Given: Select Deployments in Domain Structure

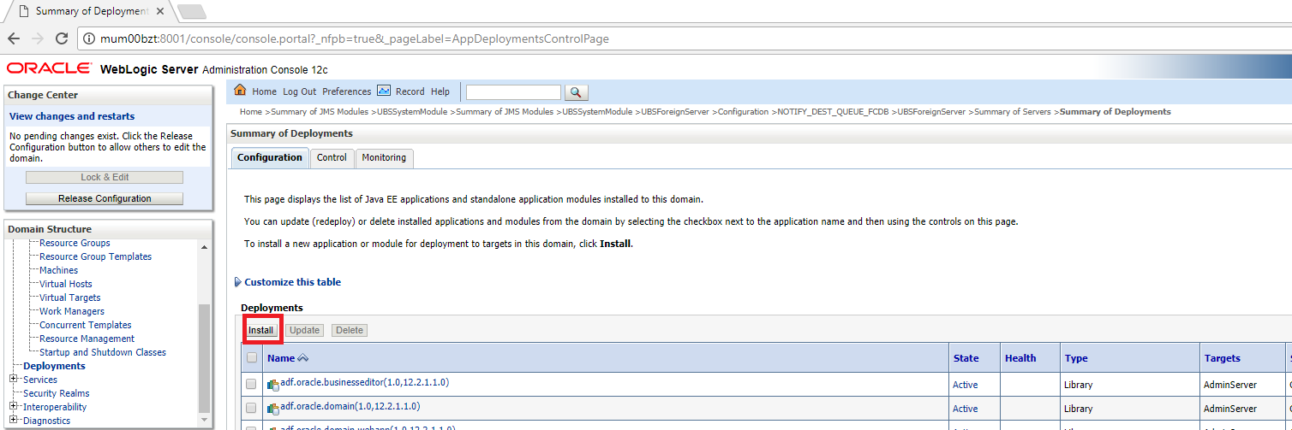Looking at the screenshot, I should 54,366.
